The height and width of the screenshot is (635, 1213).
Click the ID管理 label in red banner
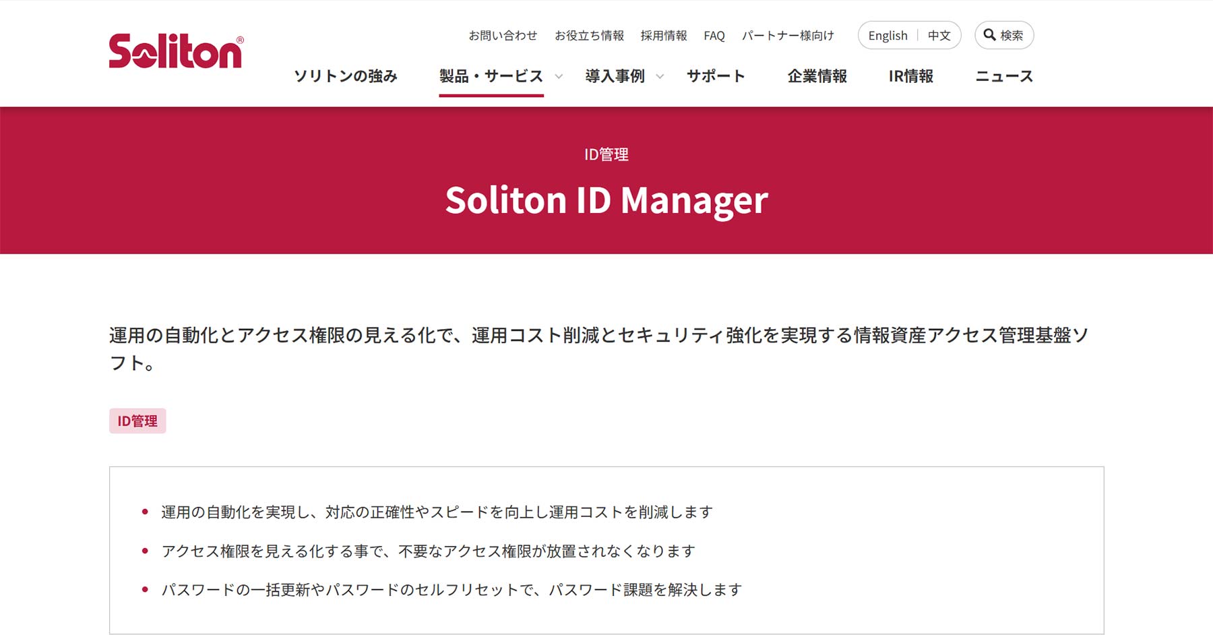[606, 154]
